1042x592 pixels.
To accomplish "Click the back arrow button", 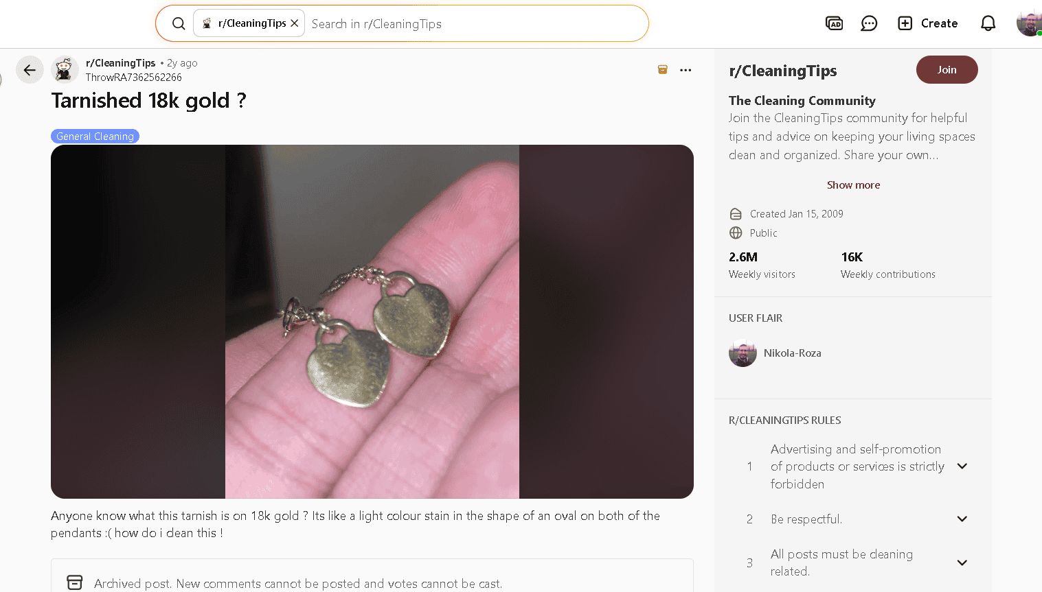I will coord(30,70).
